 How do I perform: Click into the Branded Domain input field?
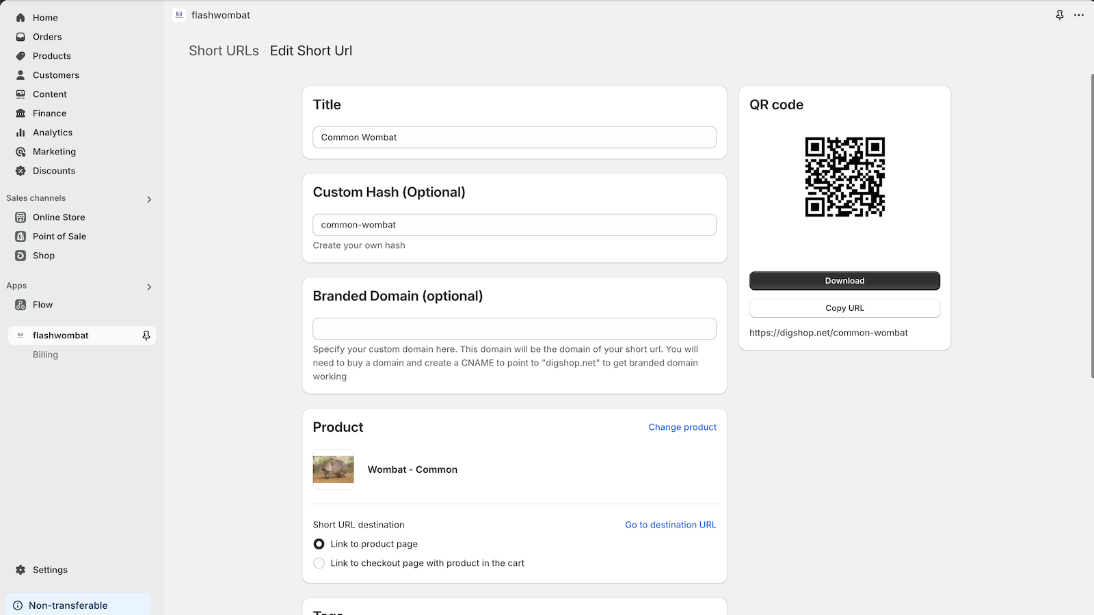514,329
